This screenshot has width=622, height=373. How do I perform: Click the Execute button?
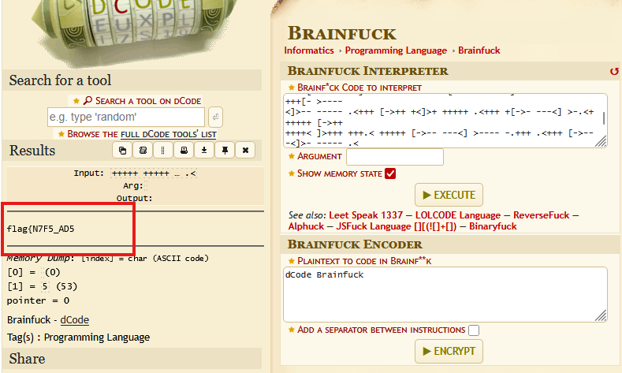coord(449,195)
